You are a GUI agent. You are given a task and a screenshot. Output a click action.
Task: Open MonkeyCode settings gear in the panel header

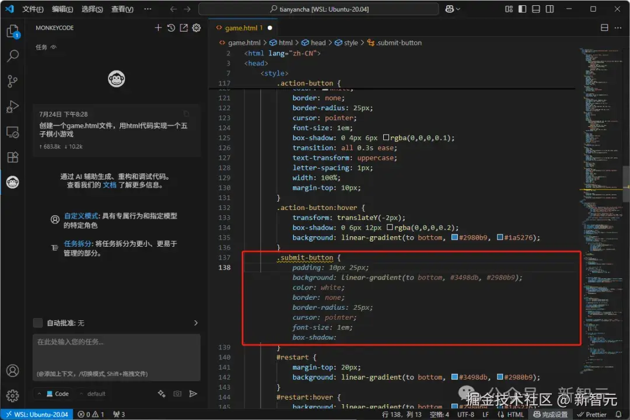coord(197,28)
